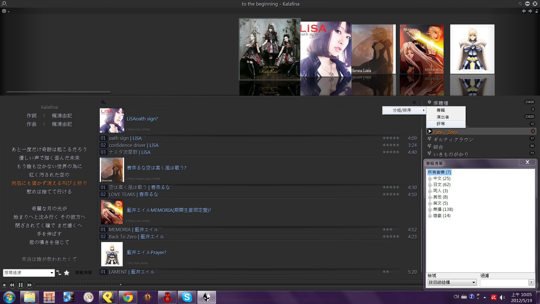Open Skype from the taskbar
Image resolution: width=540 pixels, height=304 pixels.
click(x=187, y=297)
